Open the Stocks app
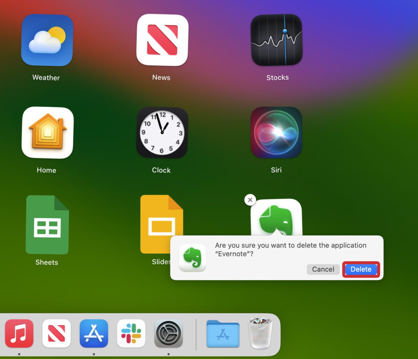The image size is (418, 359). pos(277,41)
